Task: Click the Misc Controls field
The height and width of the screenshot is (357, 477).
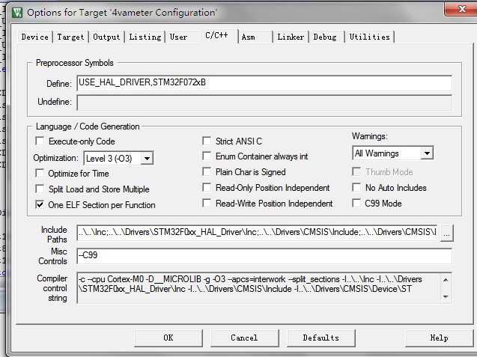Action: [264, 256]
